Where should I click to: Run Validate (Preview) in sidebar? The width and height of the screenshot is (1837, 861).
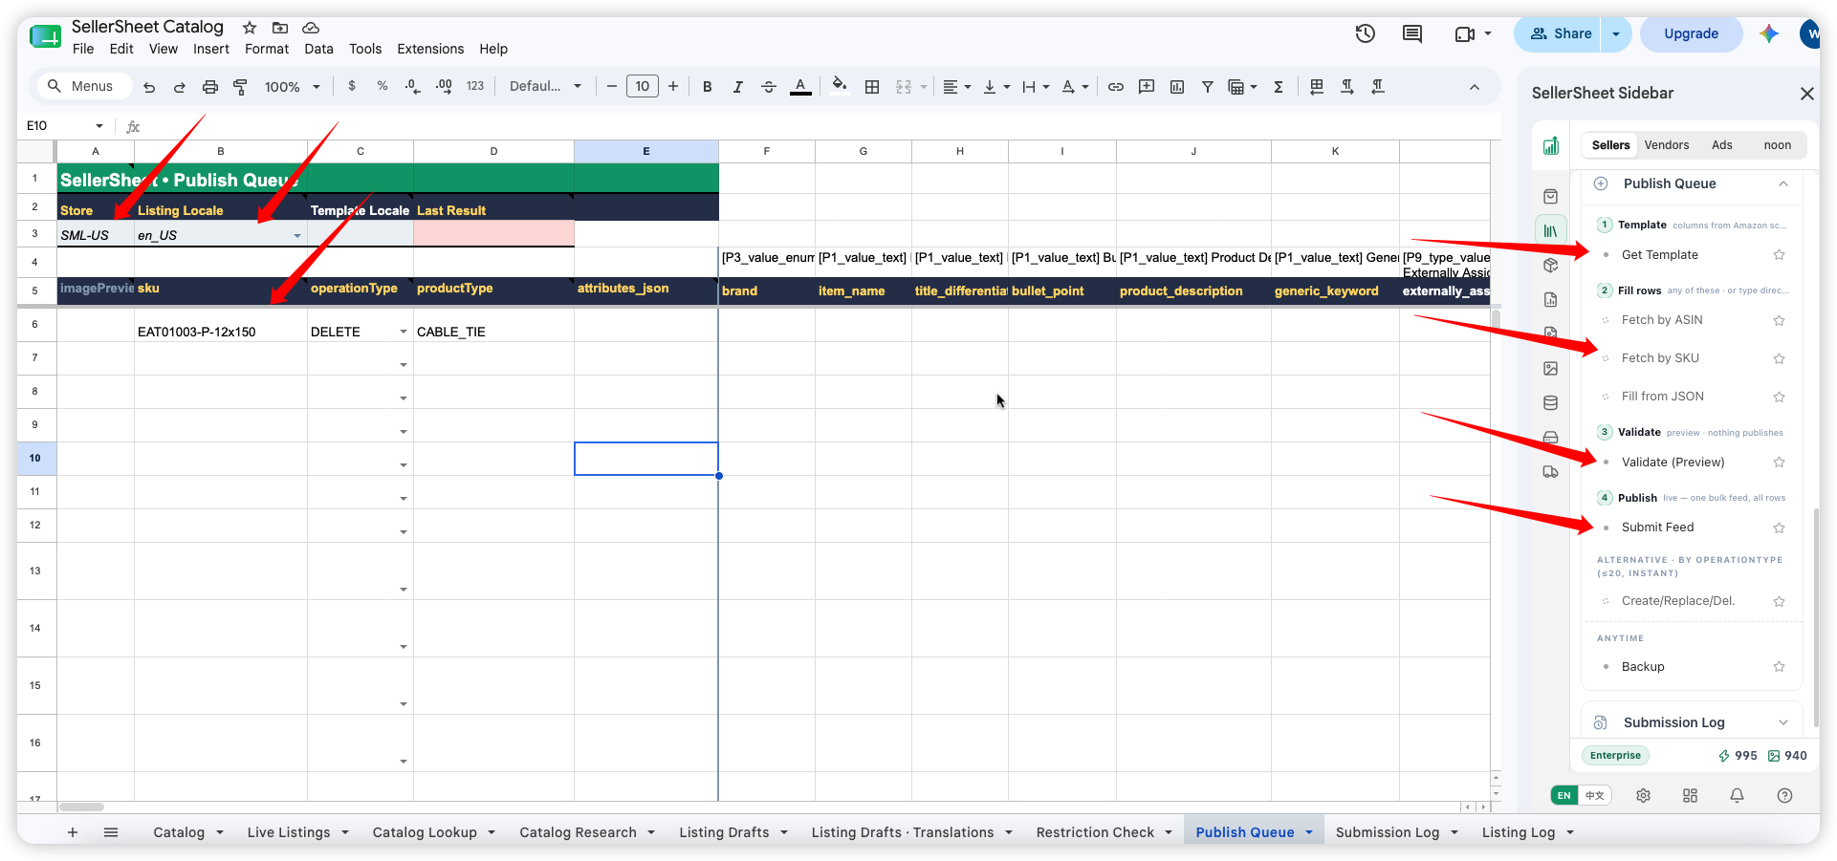1673,463
